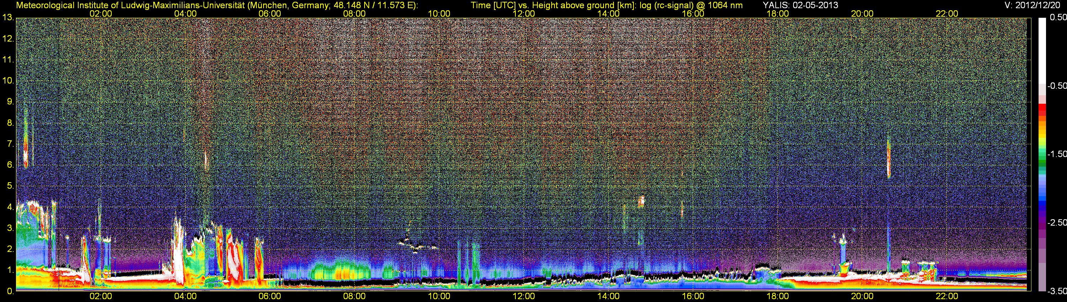Click the 11 km height axis label
1067x302 pixels.
(x=8, y=60)
